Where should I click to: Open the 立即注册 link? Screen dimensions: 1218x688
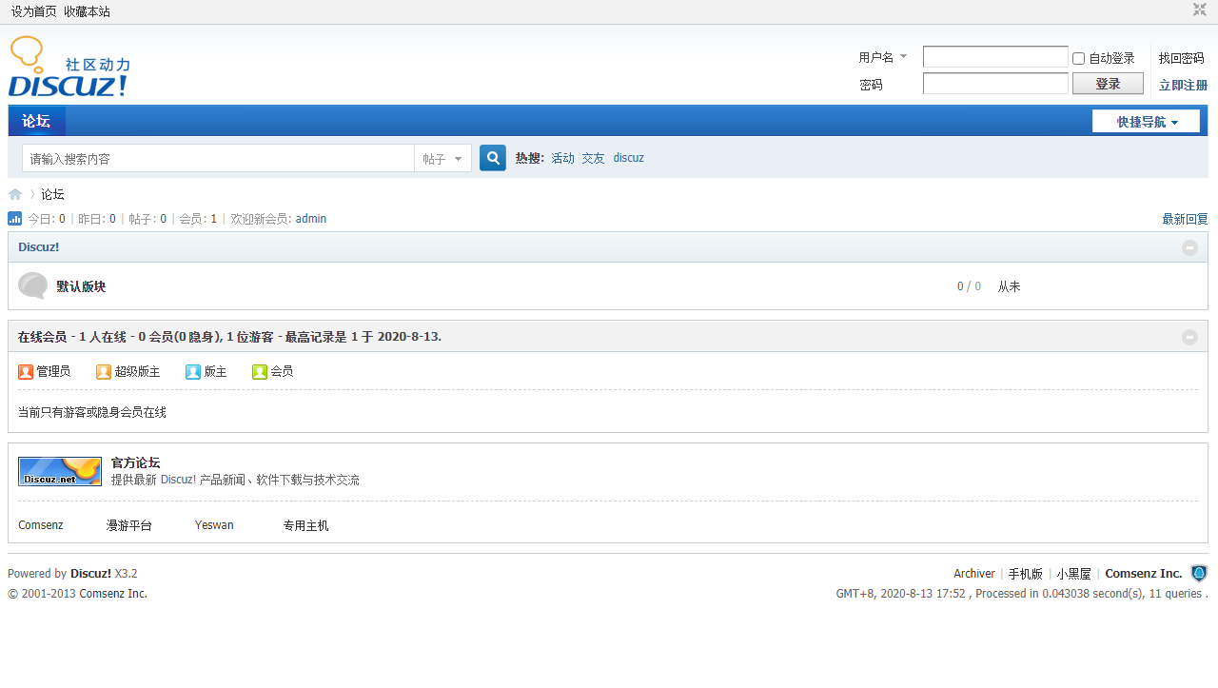point(1183,86)
